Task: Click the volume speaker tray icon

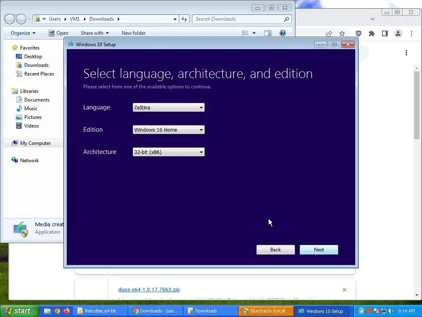Action: pyautogui.click(x=391, y=311)
